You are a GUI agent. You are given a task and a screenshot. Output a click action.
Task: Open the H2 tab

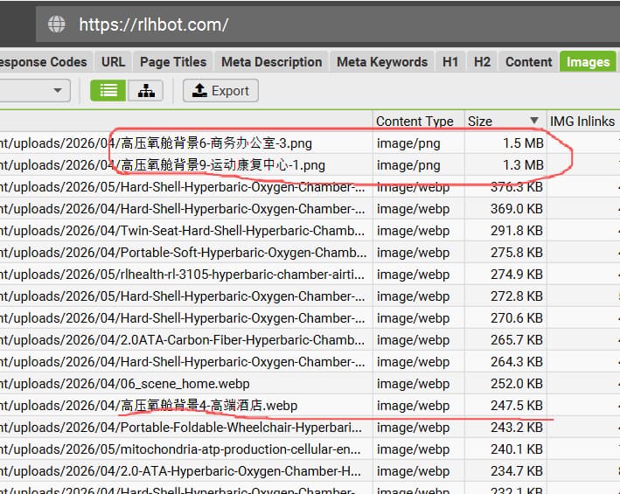pyautogui.click(x=482, y=62)
